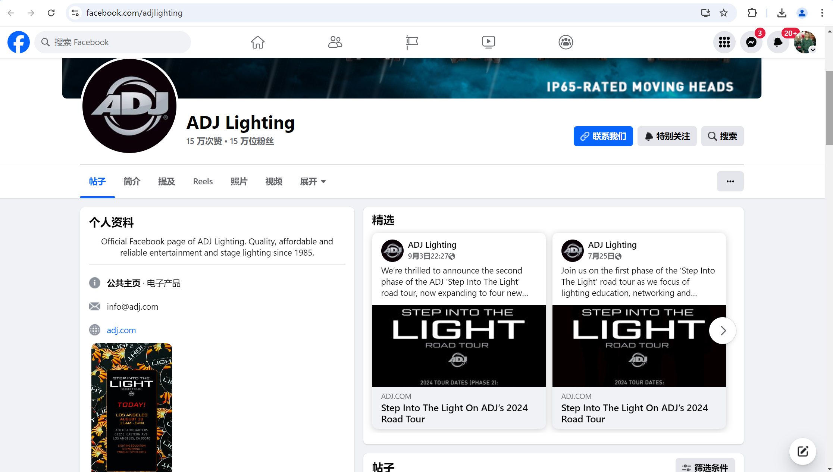This screenshot has width=833, height=472.
Task: Expand the 展开 tab dropdown
Action: [x=313, y=182]
